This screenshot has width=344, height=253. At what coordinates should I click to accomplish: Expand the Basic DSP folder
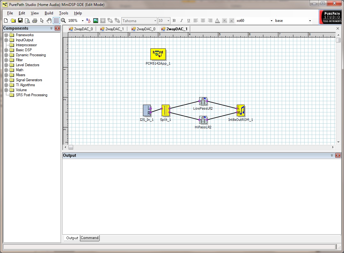(x=6, y=50)
